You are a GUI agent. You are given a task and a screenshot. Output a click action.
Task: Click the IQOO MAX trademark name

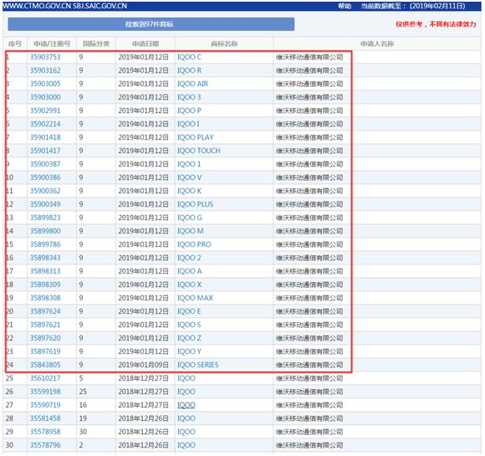click(x=195, y=298)
